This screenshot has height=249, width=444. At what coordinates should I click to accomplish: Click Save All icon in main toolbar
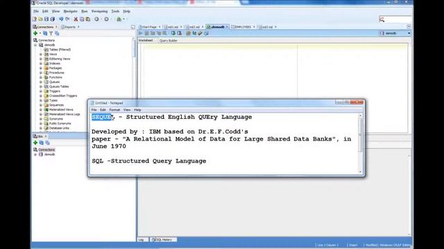[53, 19]
